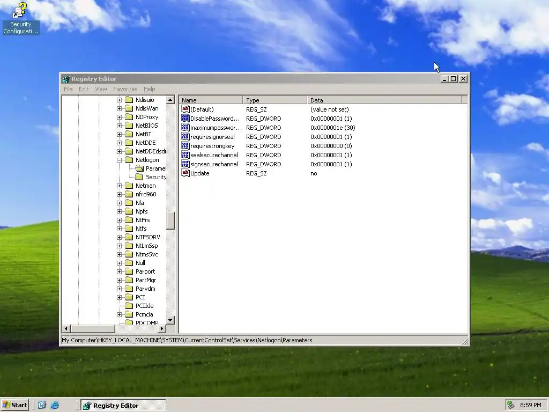Click the open Parameters folder icon
549x412 pixels.
click(139, 168)
